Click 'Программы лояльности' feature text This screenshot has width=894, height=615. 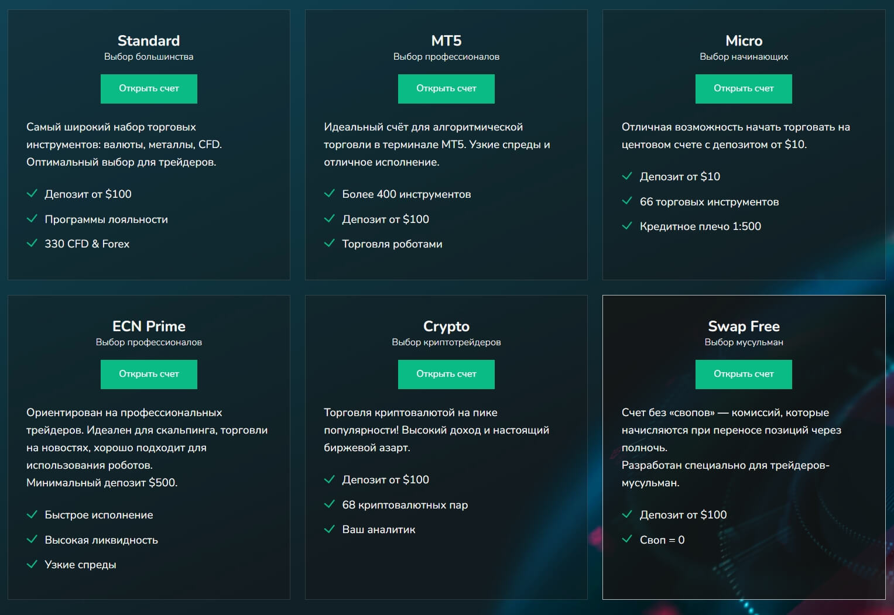pos(106,219)
